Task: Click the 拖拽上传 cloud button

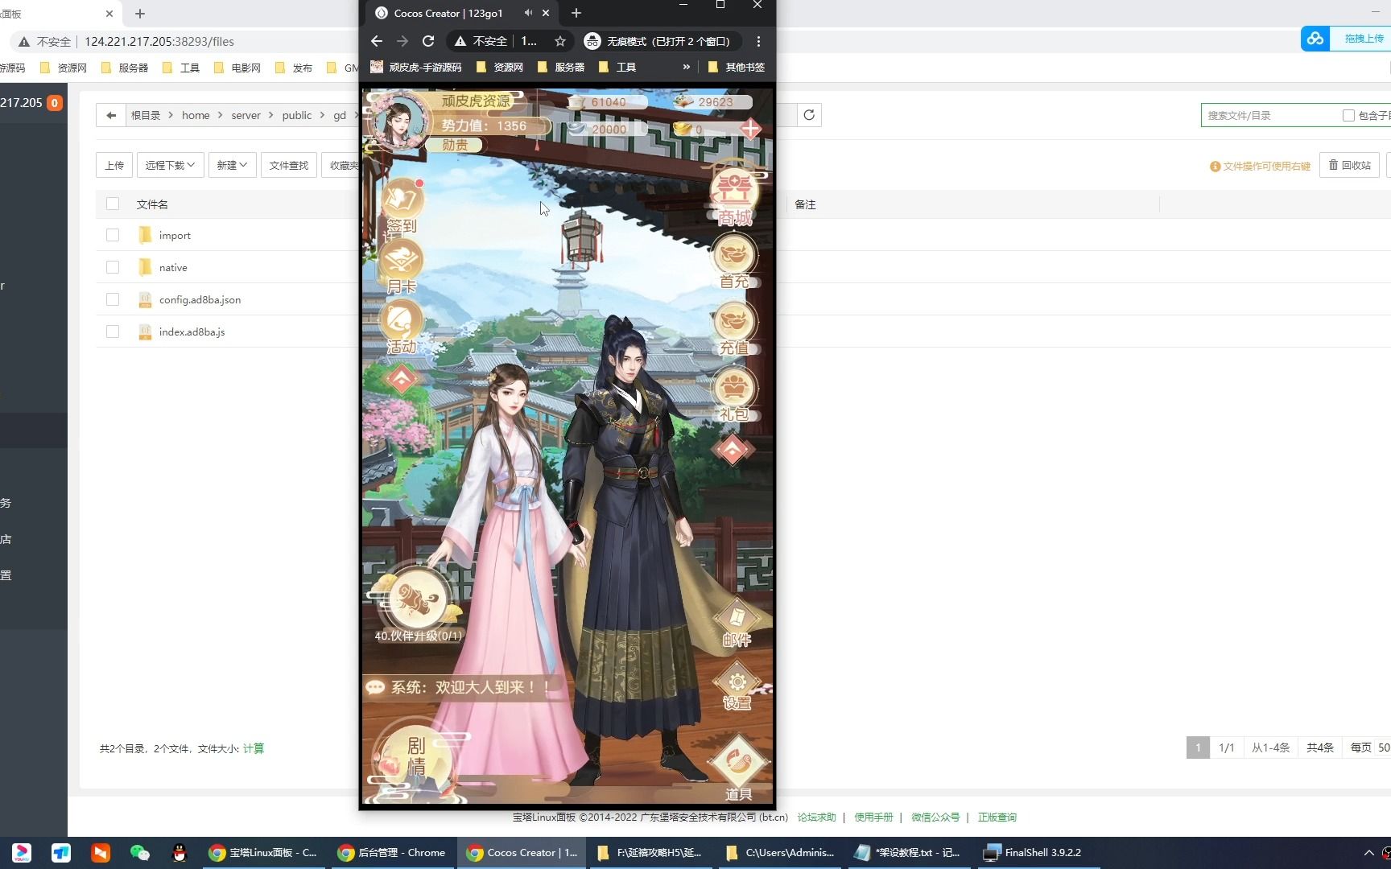Action: click(x=1346, y=38)
